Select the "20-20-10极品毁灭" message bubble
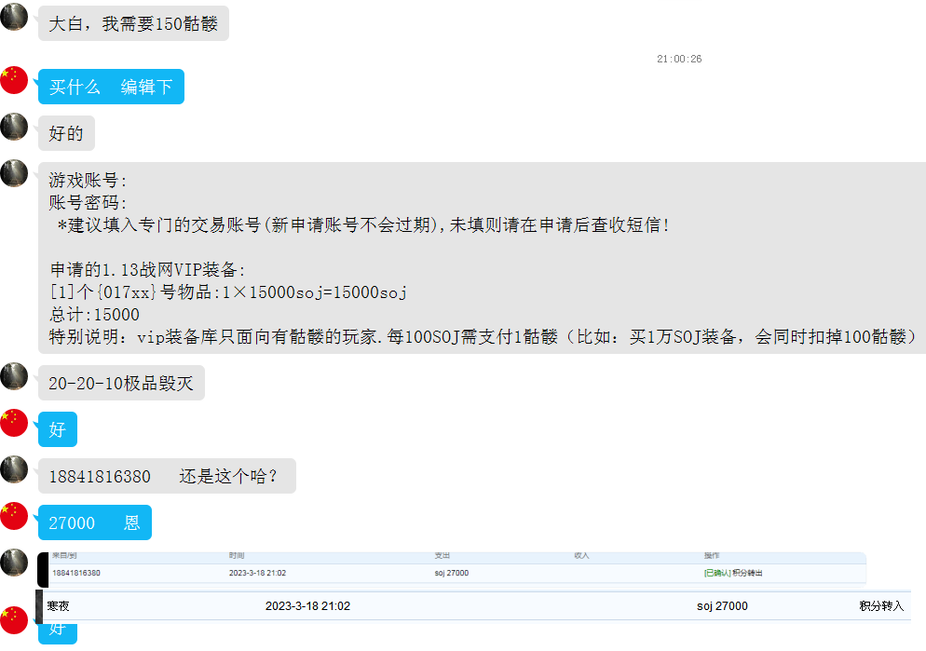Viewport: 926px width, 651px height. tap(121, 383)
